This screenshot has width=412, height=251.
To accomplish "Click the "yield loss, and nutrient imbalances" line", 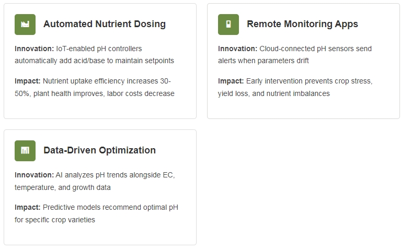I will tap(274, 93).
